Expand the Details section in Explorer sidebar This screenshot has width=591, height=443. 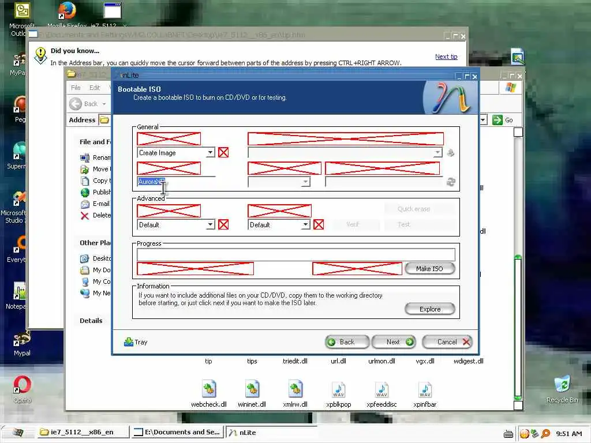pos(91,321)
